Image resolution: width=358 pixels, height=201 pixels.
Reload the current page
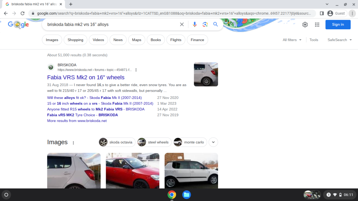click(x=22, y=14)
